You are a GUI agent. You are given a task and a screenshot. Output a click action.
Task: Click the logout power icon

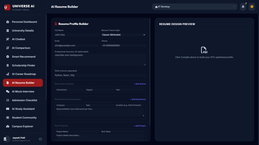tap(40, 139)
